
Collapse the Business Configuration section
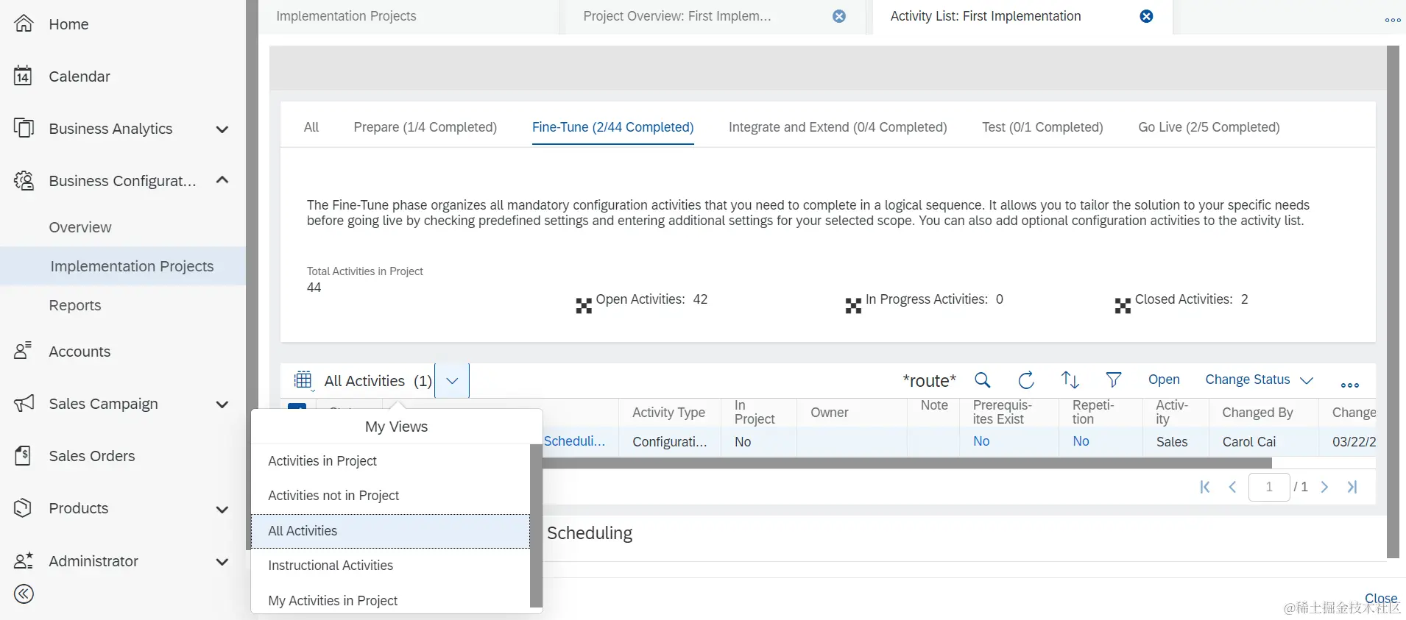click(x=222, y=181)
